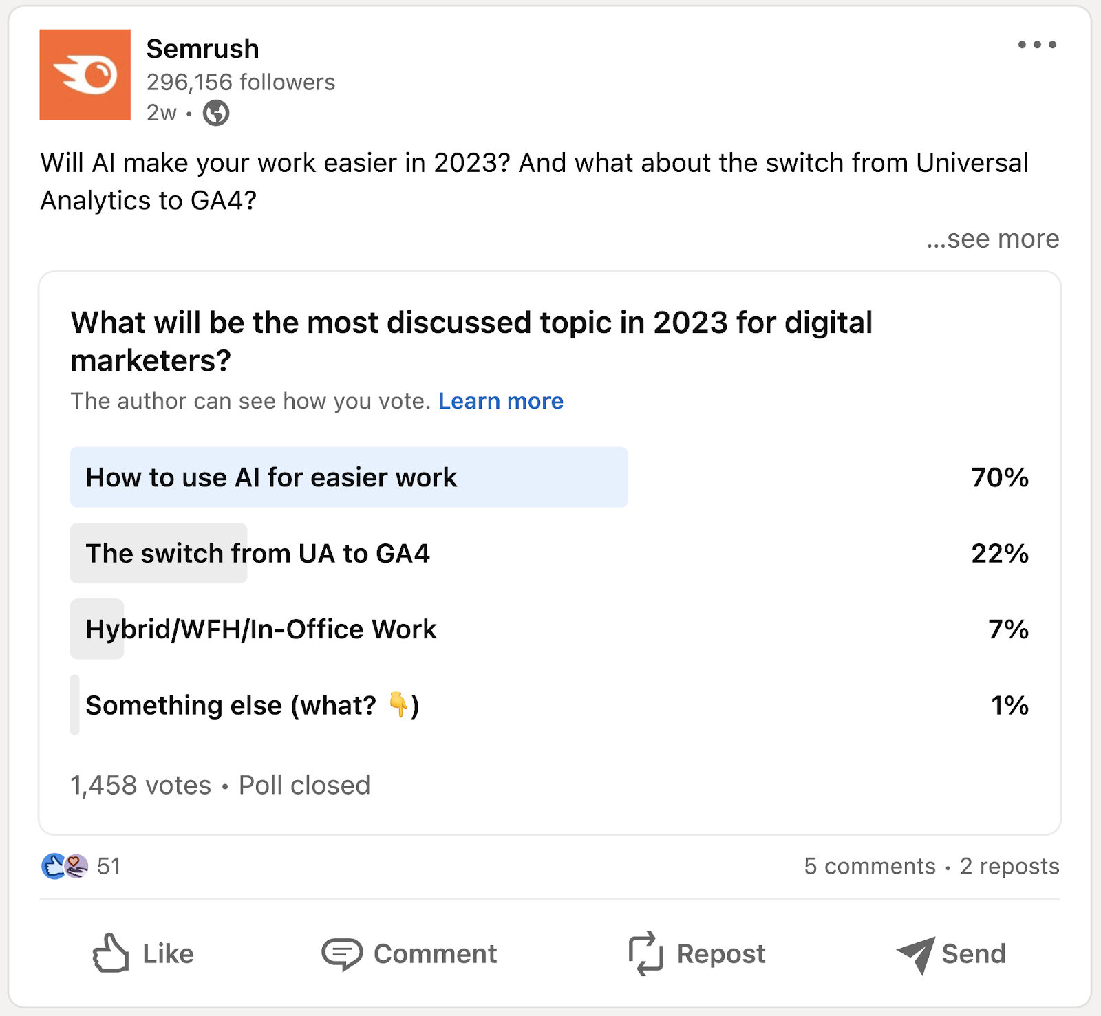This screenshot has width=1101, height=1016.
Task: Click the Repost arrows icon
Action: pyautogui.click(x=645, y=953)
